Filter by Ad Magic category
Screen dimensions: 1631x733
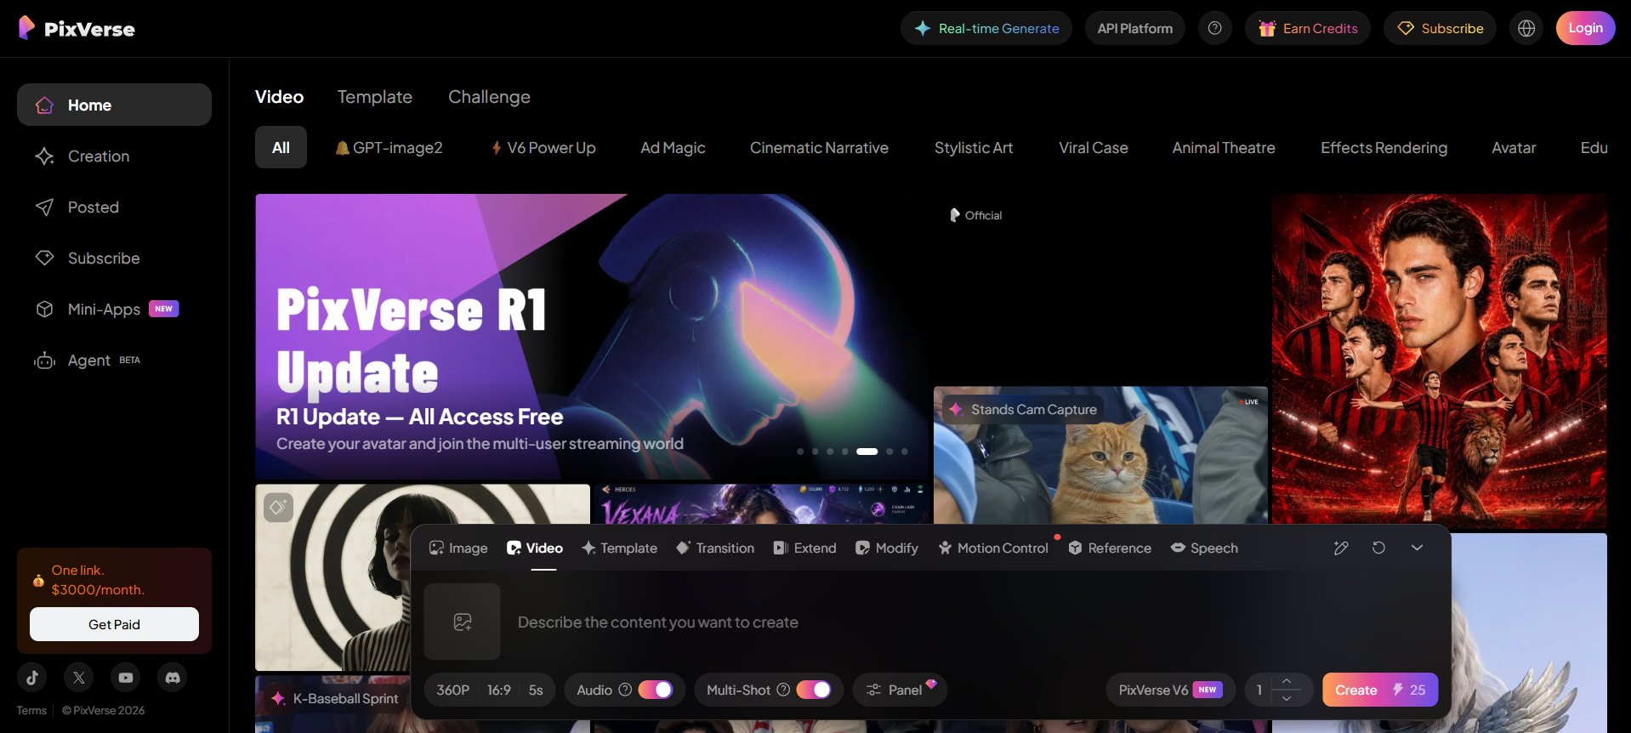coord(673,147)
